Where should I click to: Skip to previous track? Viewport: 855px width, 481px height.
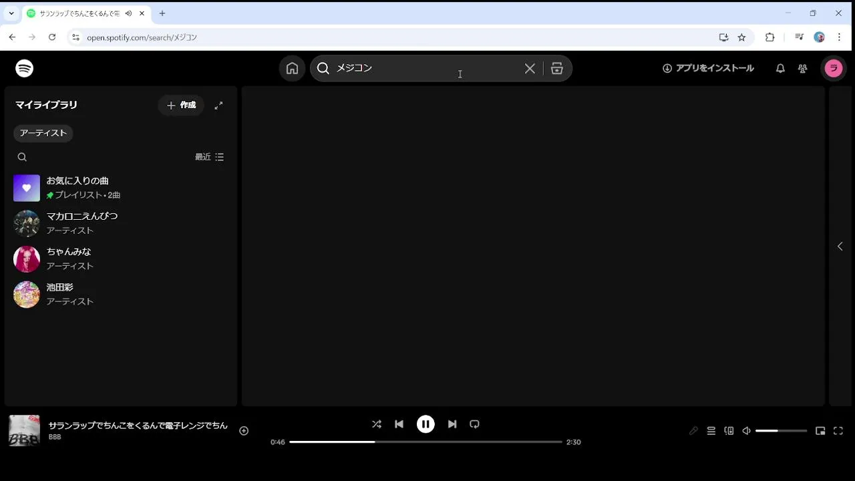399,424
